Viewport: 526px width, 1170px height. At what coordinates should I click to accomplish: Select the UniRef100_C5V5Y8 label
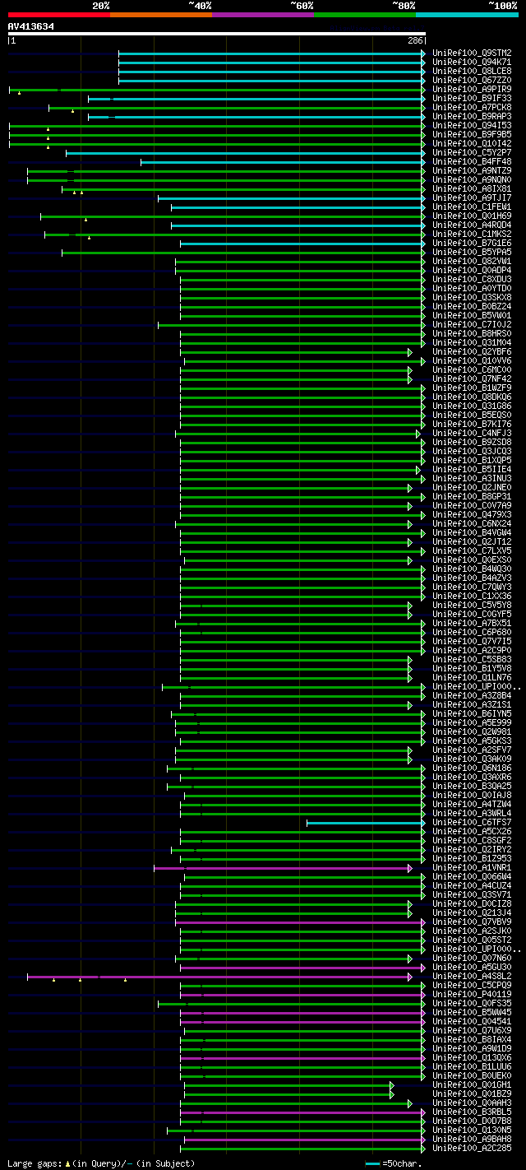(472, 606)
